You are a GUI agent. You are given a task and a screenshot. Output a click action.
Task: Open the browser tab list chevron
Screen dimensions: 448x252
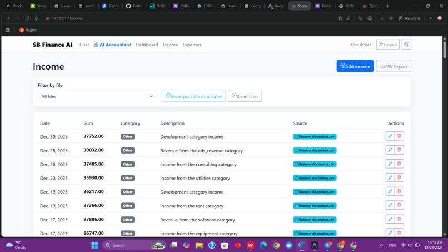point(430,18)
